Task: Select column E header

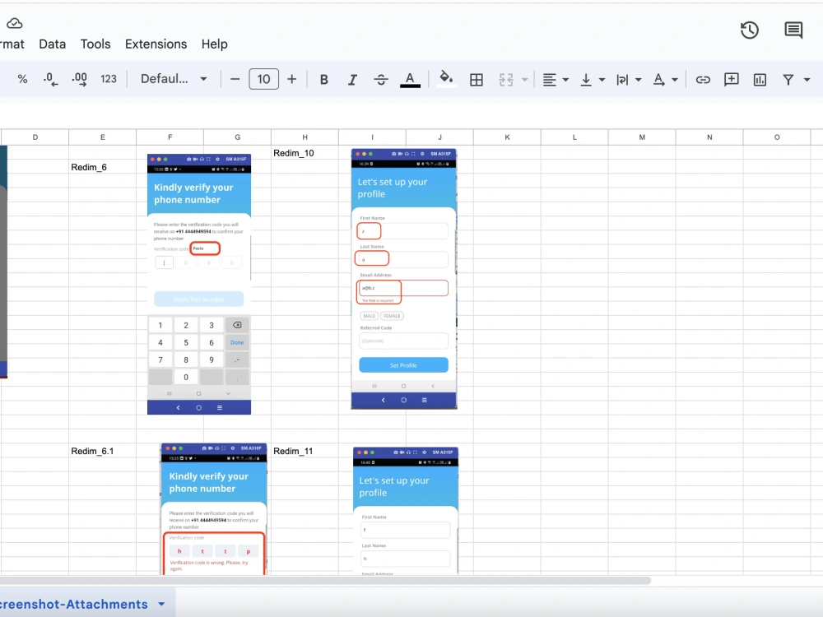Action: [102, 137]
